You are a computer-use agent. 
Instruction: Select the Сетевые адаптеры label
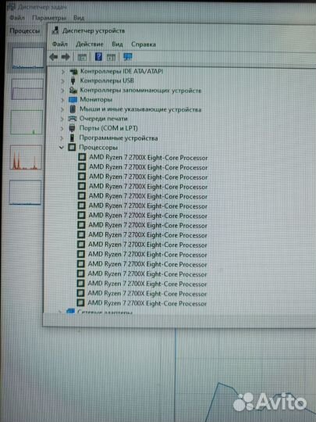click(105, 312)
